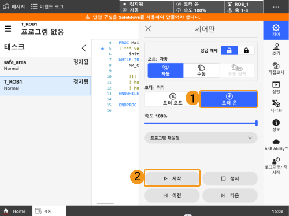
Task: Switch mode to 수동 (manual)
Action: pyautogui.click(x=201, y=70)
